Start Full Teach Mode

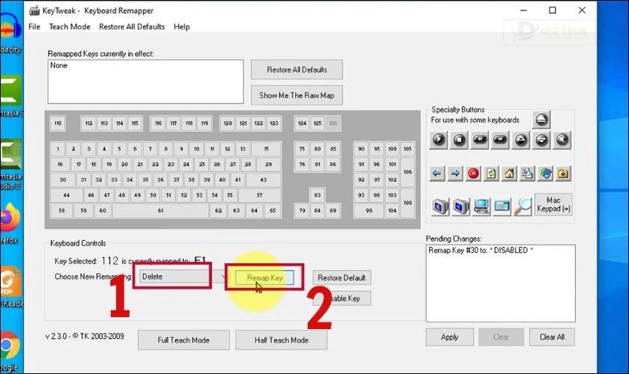pyautogui.click(x=183, y=340)
